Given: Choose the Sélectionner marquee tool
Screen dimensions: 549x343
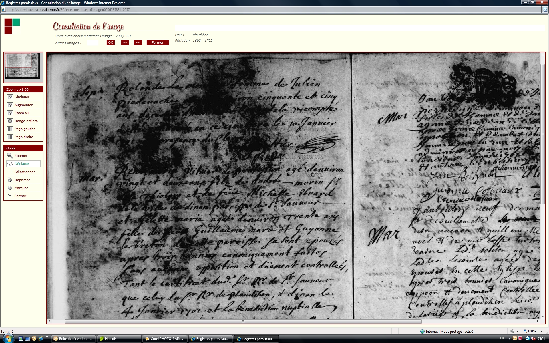Looking at the screenshot, I should 10,172.
